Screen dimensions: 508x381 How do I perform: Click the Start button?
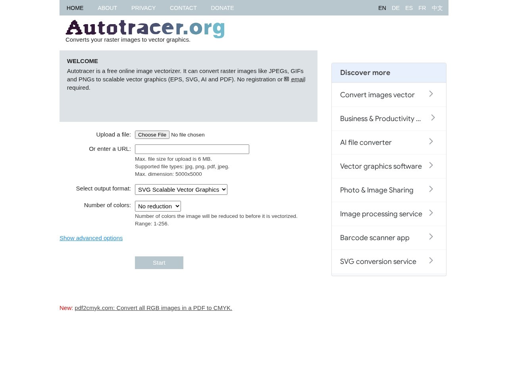click(159, 263)
